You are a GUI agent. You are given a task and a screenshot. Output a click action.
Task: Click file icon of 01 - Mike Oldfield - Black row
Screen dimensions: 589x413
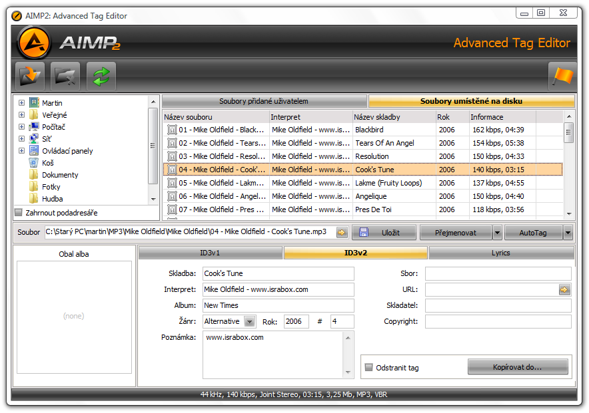click(x=172, y=130)
